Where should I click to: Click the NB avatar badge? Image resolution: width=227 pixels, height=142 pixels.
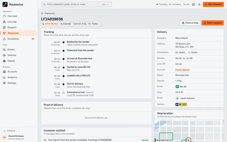4,137
